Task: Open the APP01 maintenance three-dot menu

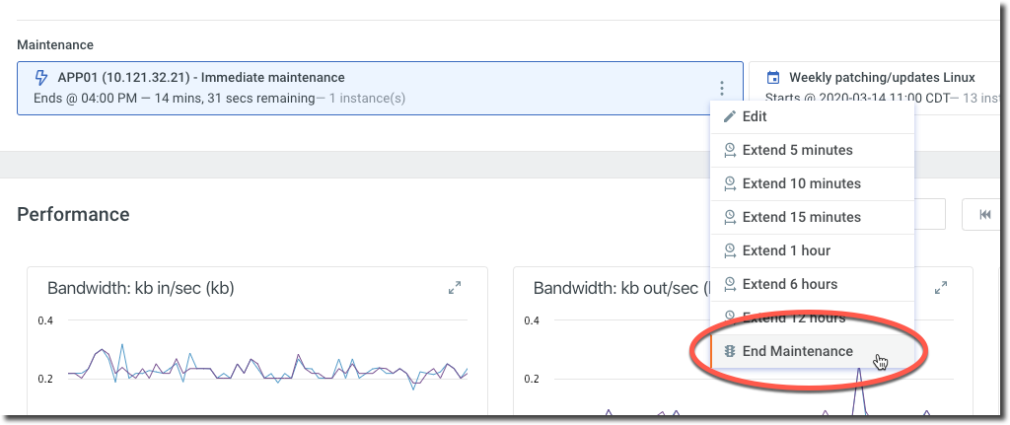Action: click(x=722, y=88)
